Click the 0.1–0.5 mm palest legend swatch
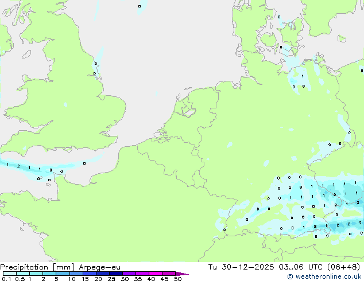The width and height of the screenshot is (364, 281). [10, 274]
